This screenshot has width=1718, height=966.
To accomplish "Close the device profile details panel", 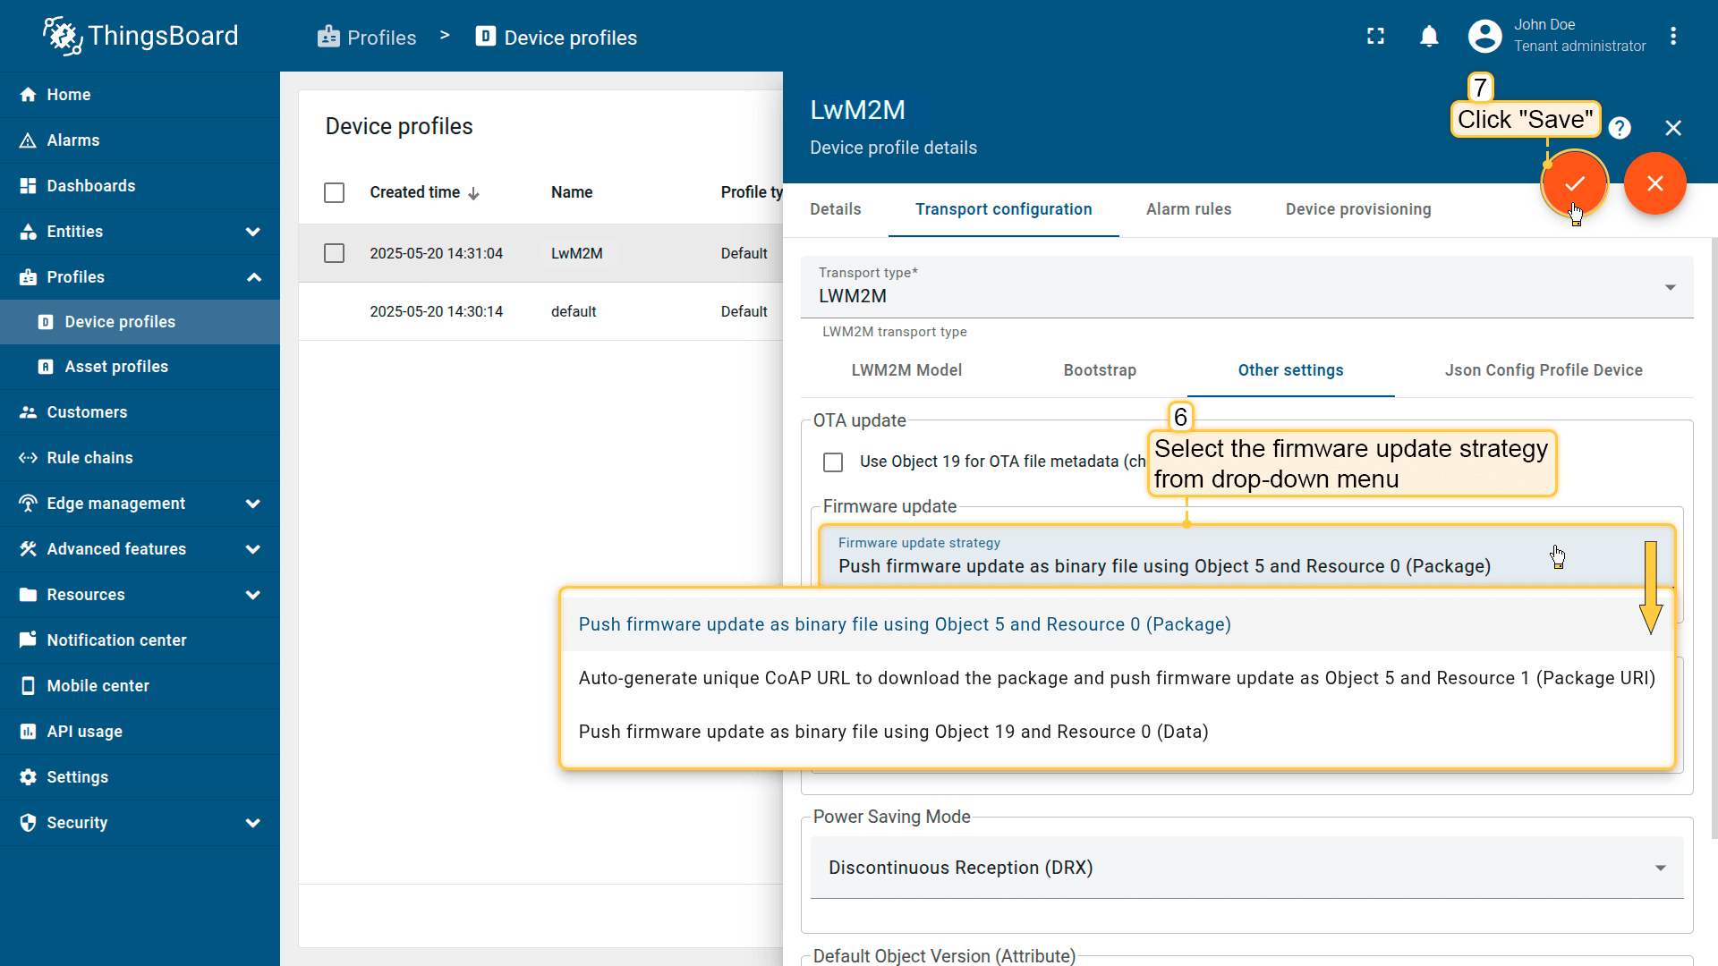I will point(1672,128).
